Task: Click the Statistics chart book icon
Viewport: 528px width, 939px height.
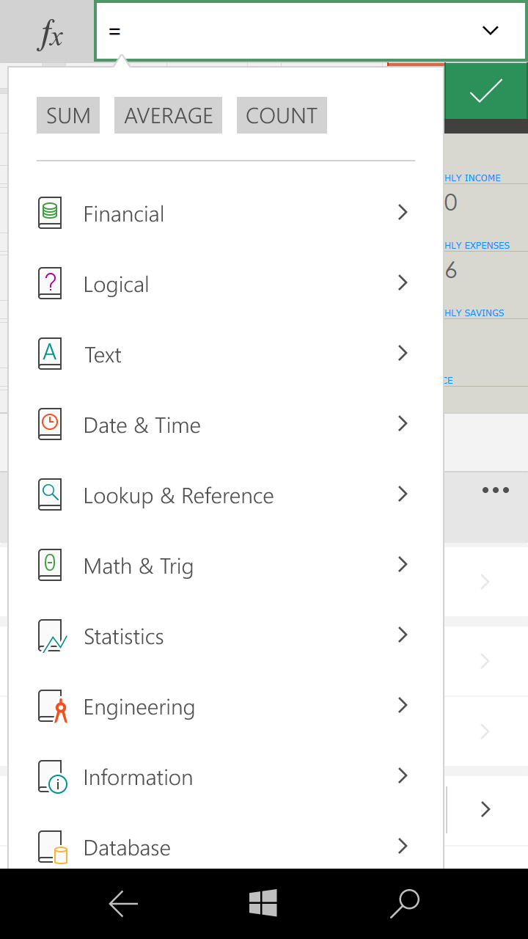Action: [51, 636]
